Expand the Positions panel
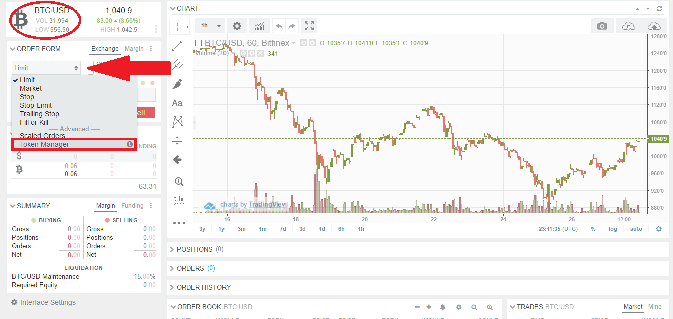The width and height of the screenshot is (673, 319). (x=195, y=249)
